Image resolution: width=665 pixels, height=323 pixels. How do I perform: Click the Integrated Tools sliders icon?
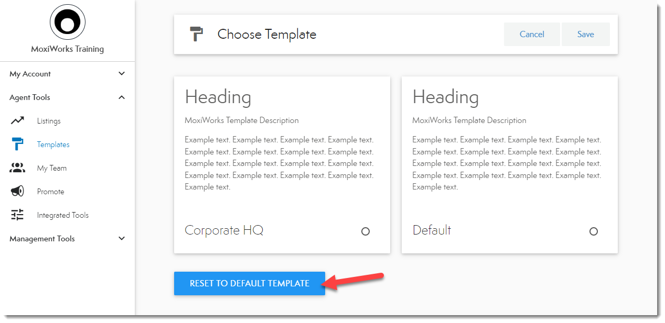tap(17, 215)
